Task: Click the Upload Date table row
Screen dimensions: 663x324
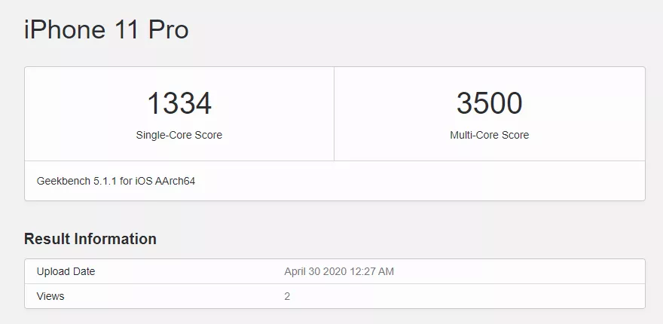Action: point(335,271)
